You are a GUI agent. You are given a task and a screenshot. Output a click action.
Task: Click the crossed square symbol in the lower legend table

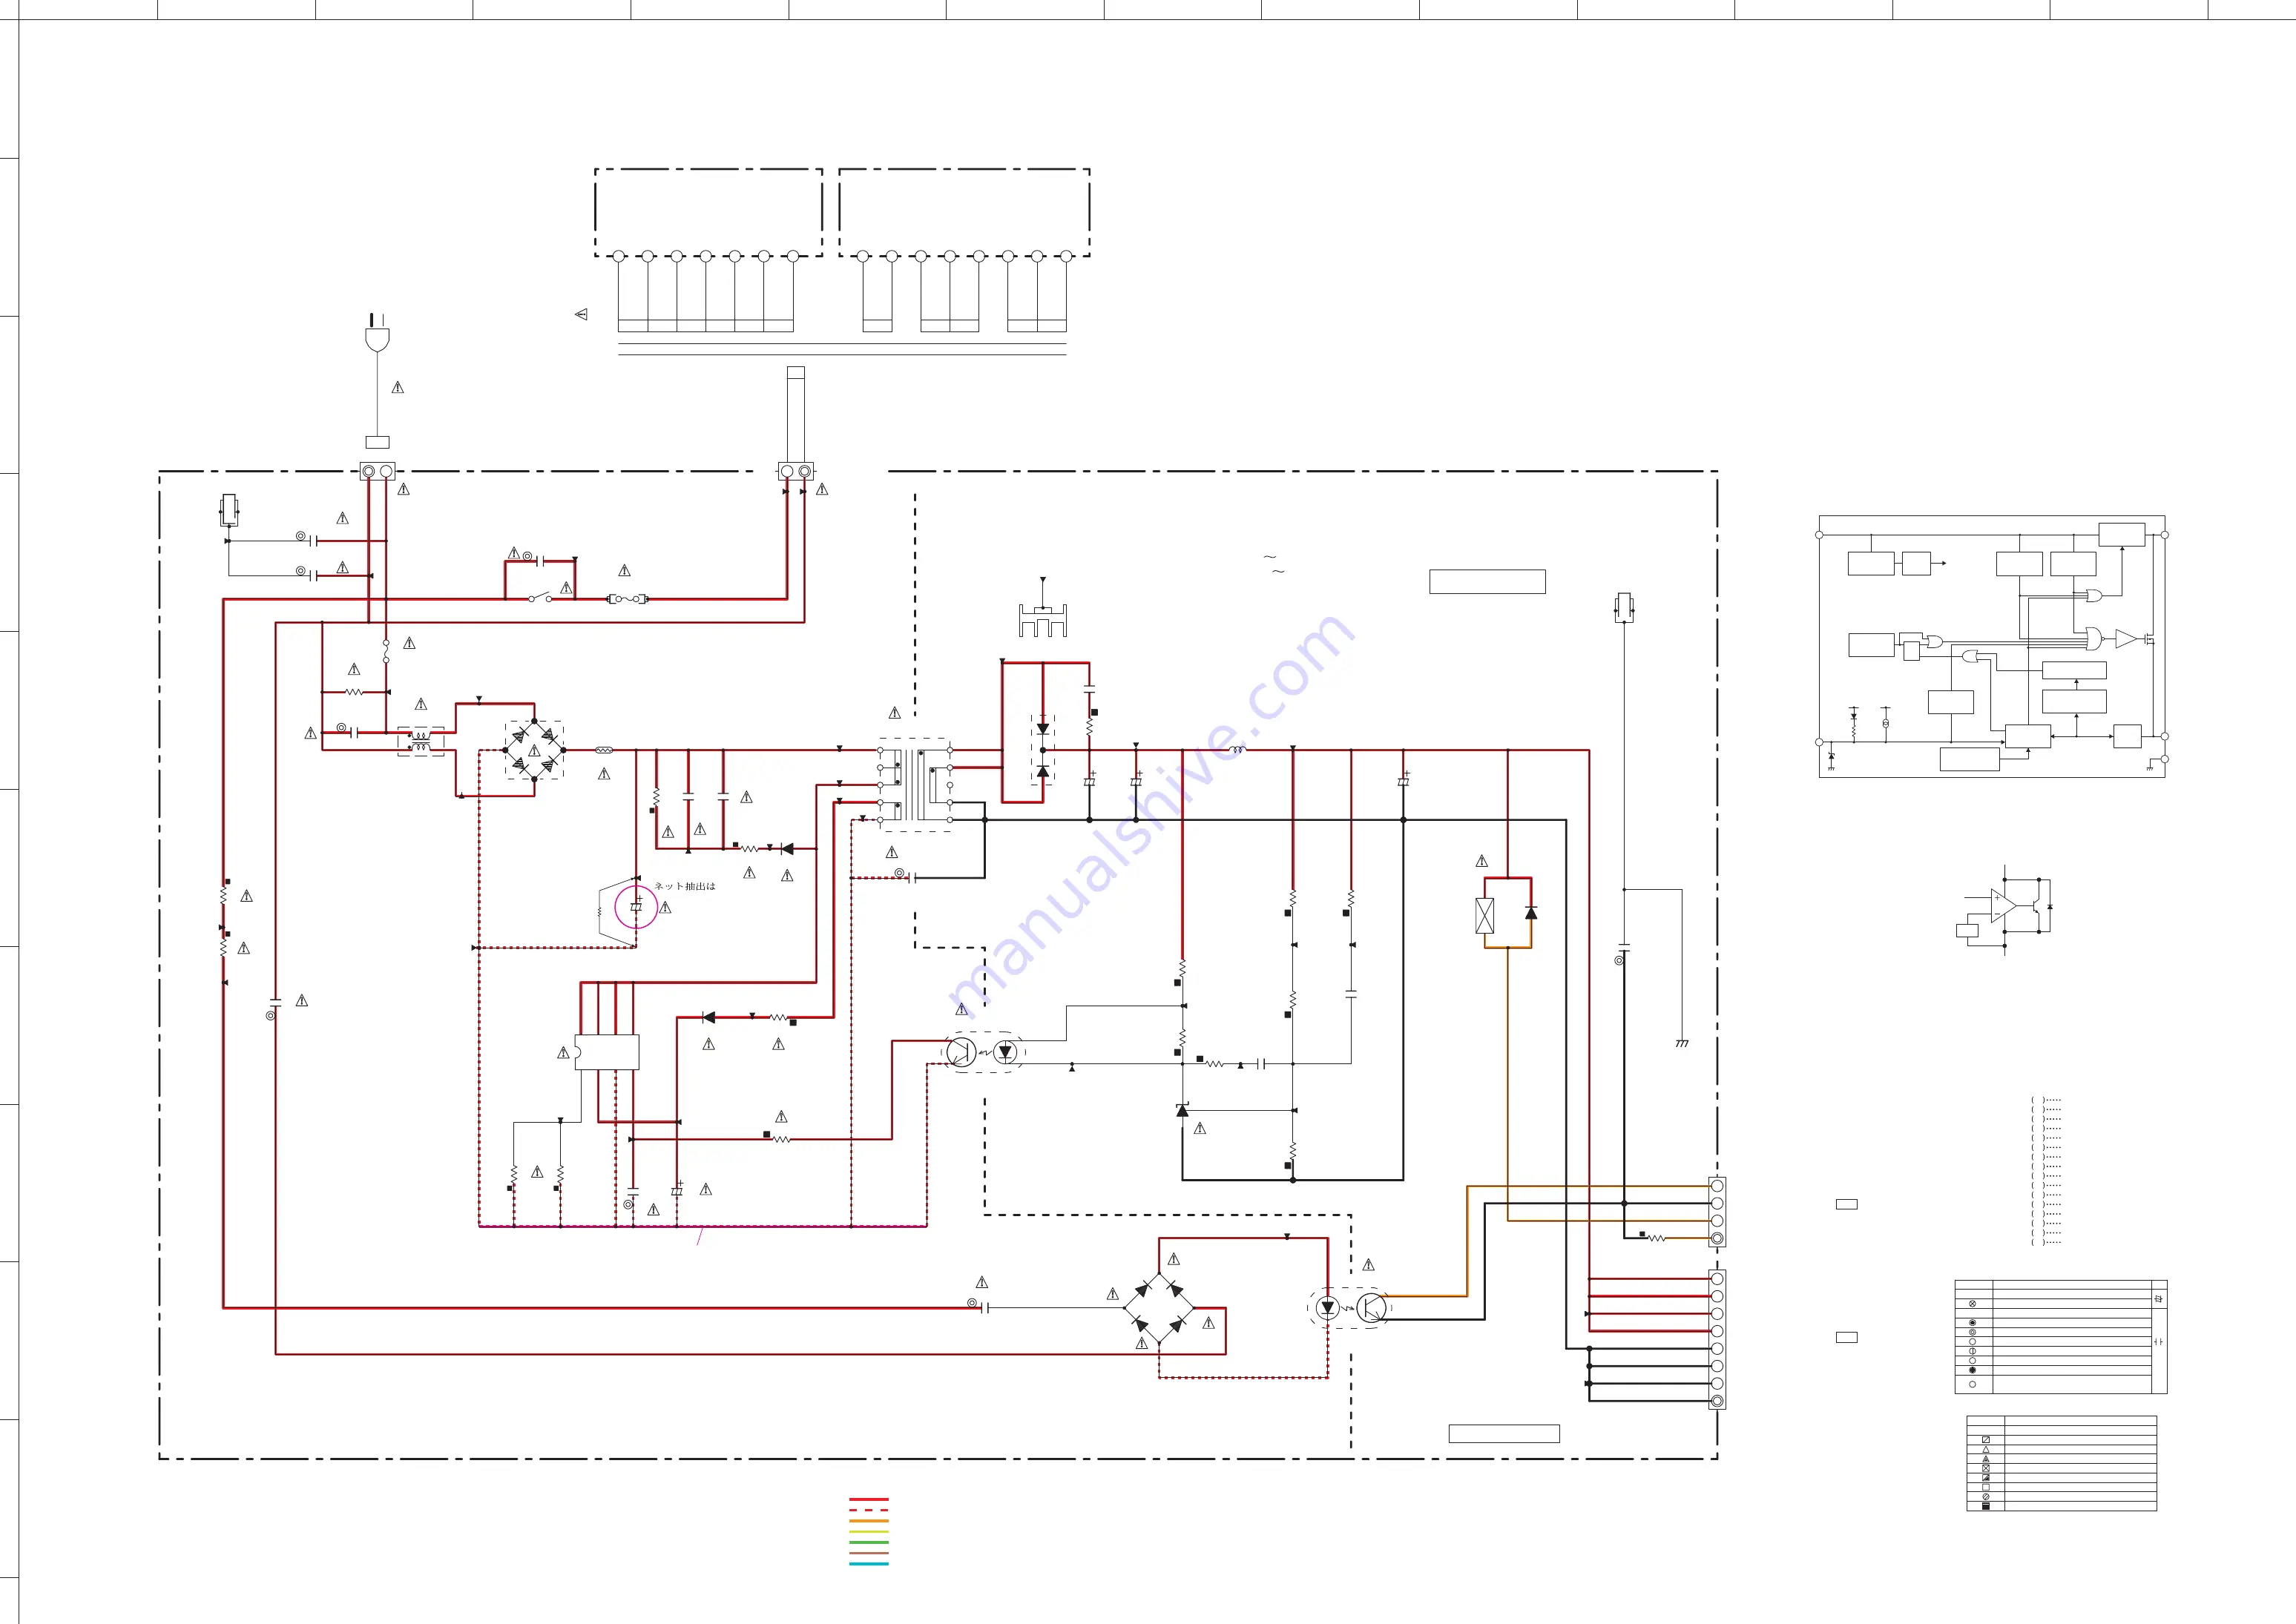[x=1985, y=1468]
